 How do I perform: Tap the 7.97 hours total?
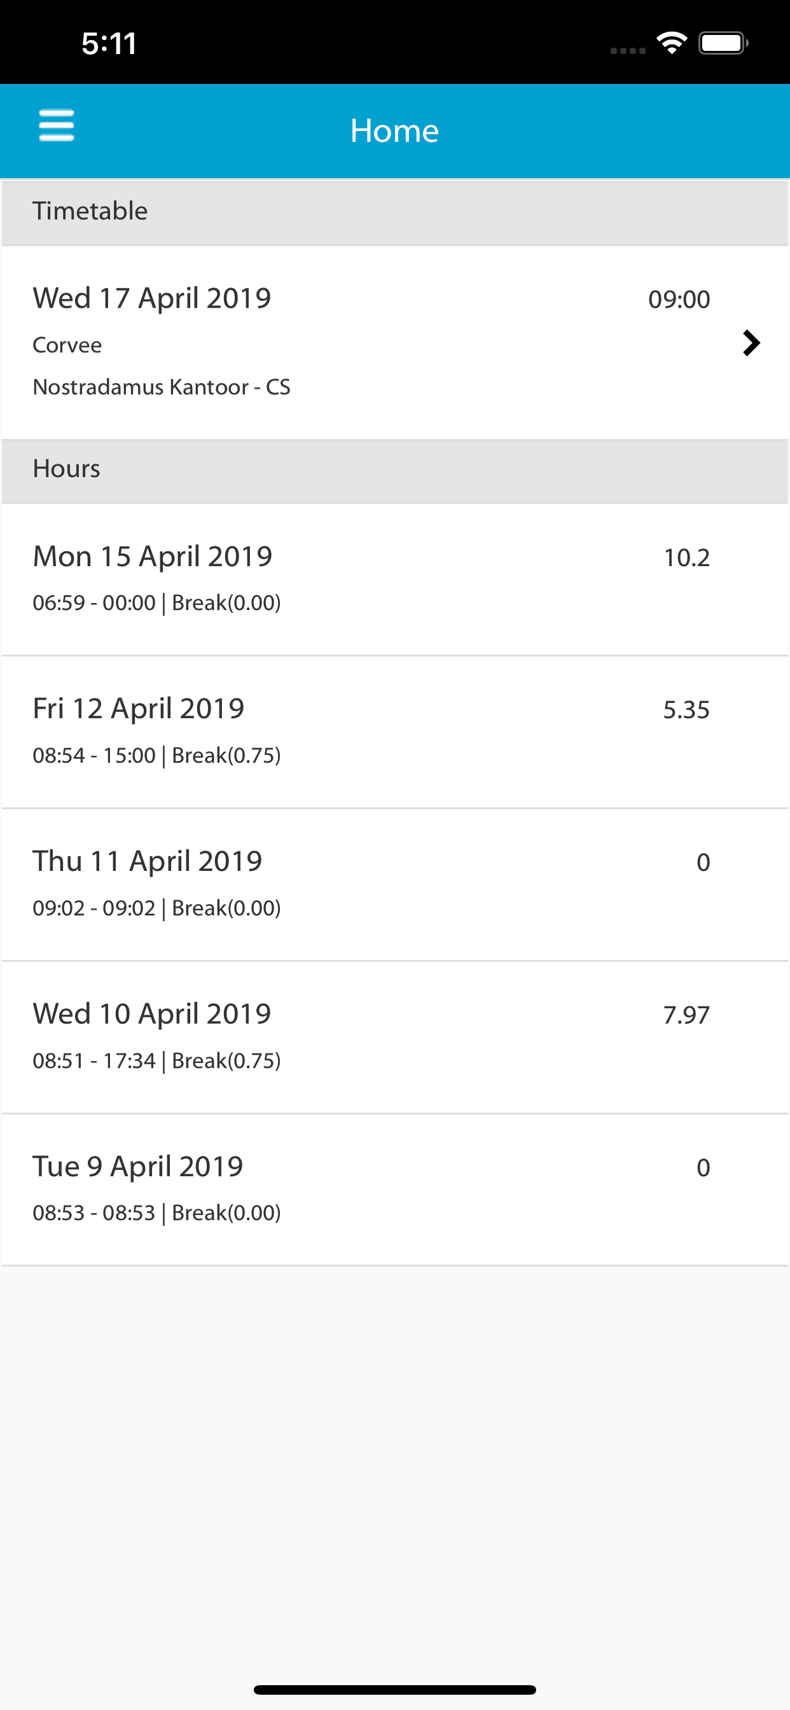(686, 1016)
